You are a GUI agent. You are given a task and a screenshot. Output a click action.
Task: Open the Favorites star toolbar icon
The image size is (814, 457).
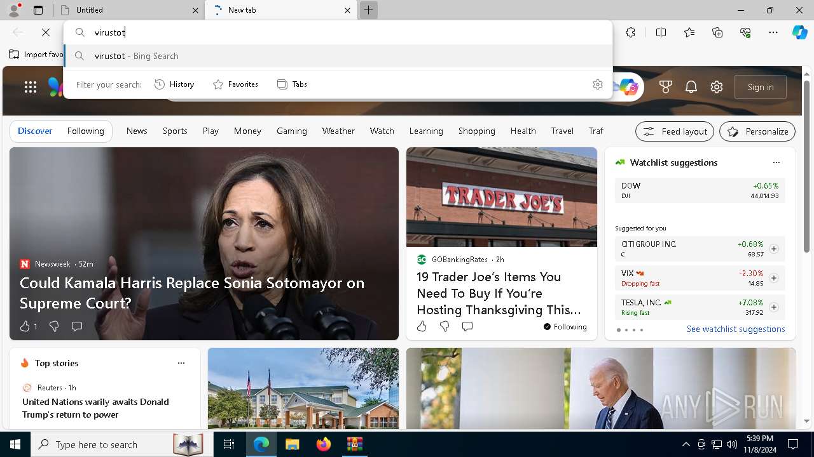689,32
